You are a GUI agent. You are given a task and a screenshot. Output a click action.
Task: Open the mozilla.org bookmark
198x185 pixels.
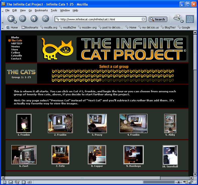coord(49,27)
